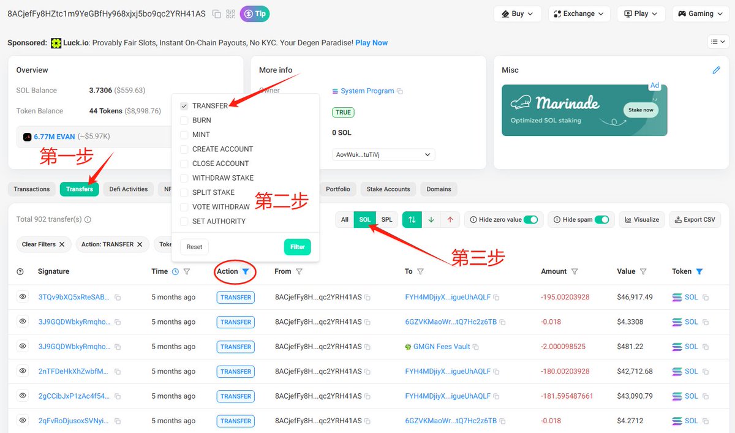
Task: Toggle the Hide spam switch
Action: (602, 219)
